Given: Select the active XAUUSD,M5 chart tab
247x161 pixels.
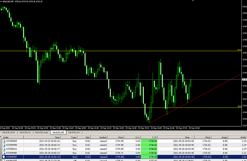Looking at the screenshot, I should [x=58, y=132].
